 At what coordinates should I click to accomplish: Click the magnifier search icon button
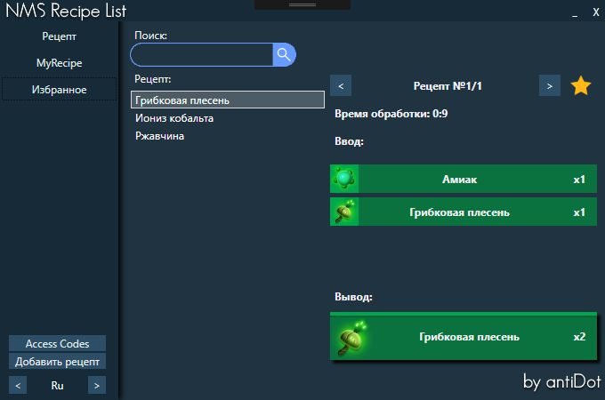[x=284, y=55]
